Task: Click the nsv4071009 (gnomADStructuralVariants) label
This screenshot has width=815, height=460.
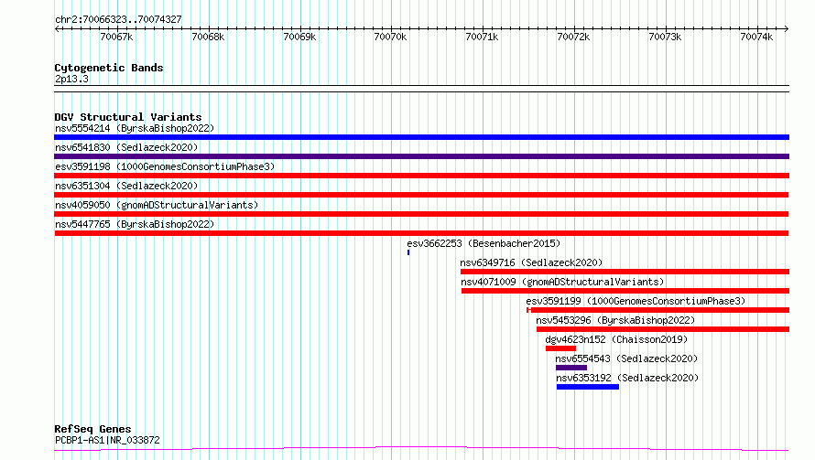Action: tap(562, 282)
